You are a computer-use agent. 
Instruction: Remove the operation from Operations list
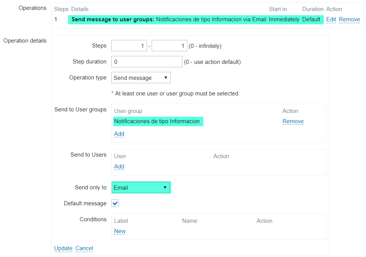[x=349, y=19]
